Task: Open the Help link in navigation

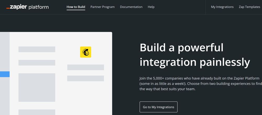Action: (x=151, y=7)
